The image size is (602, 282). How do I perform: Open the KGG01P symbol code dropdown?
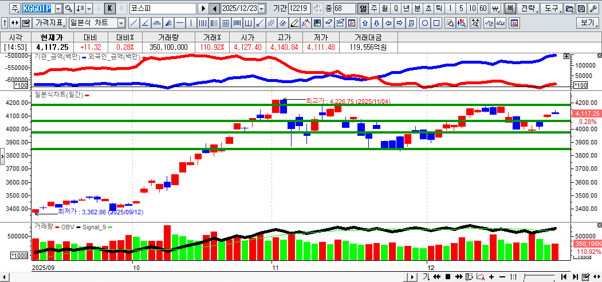pos(58,9)
